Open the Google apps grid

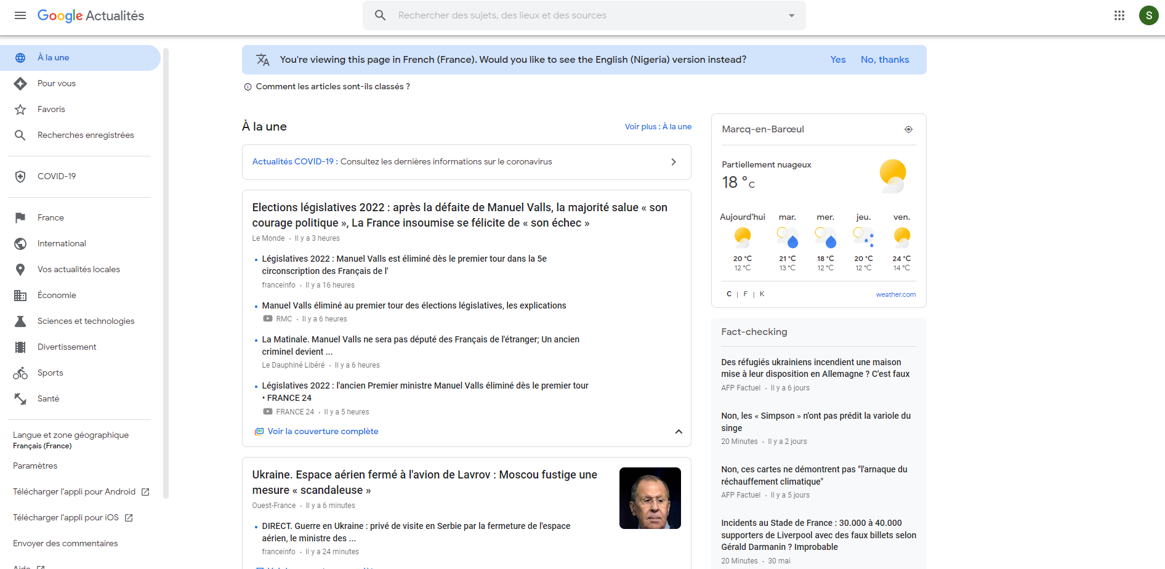1119,15
